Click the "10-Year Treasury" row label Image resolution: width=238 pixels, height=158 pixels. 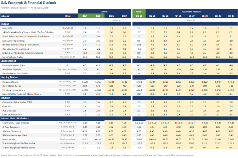point(12,131)
